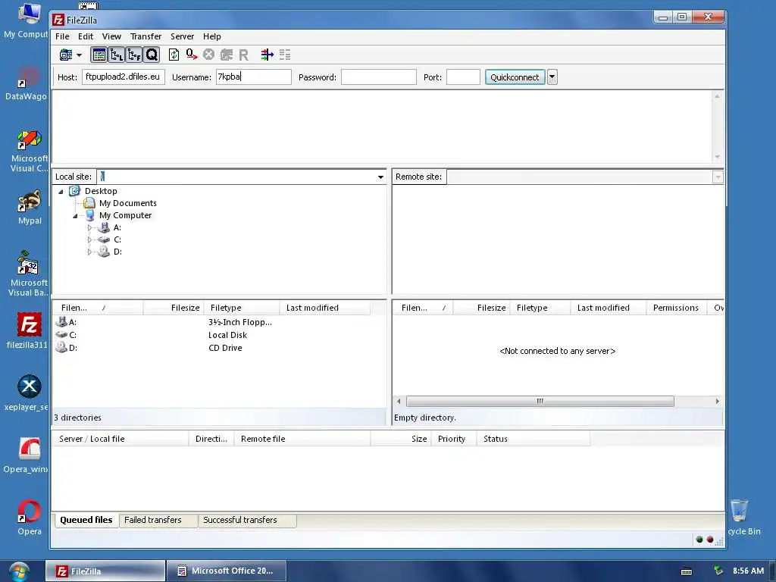Click the Host input field
Screen dimensions: 776x582
(124, 77)
